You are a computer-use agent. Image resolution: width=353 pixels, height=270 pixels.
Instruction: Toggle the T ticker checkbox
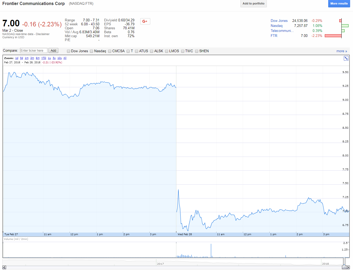128,51
